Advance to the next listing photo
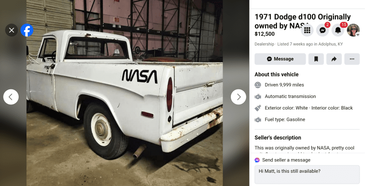Viewport: 365px width, 186px height. click(x=238, y=97)
